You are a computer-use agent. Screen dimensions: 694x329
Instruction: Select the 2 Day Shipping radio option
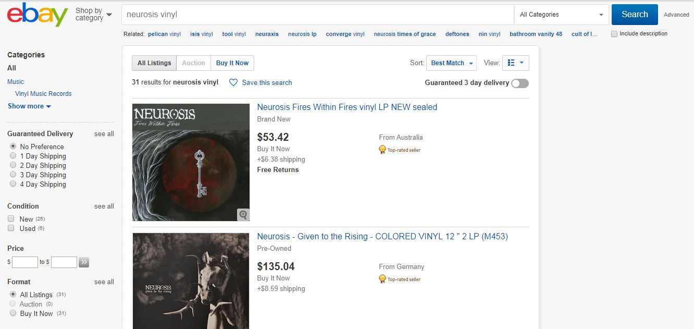click(x=13, y=165)
